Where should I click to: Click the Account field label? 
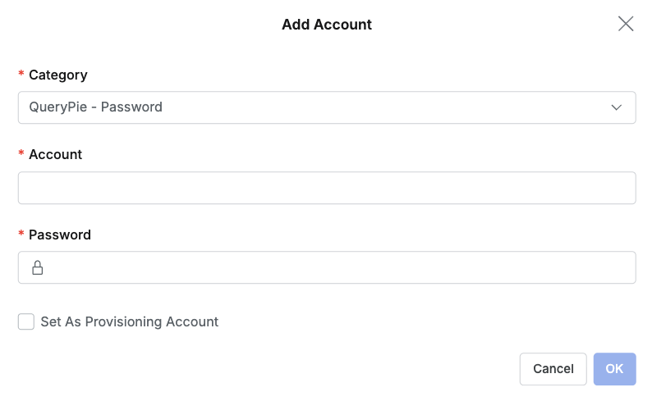coord(55,154)
